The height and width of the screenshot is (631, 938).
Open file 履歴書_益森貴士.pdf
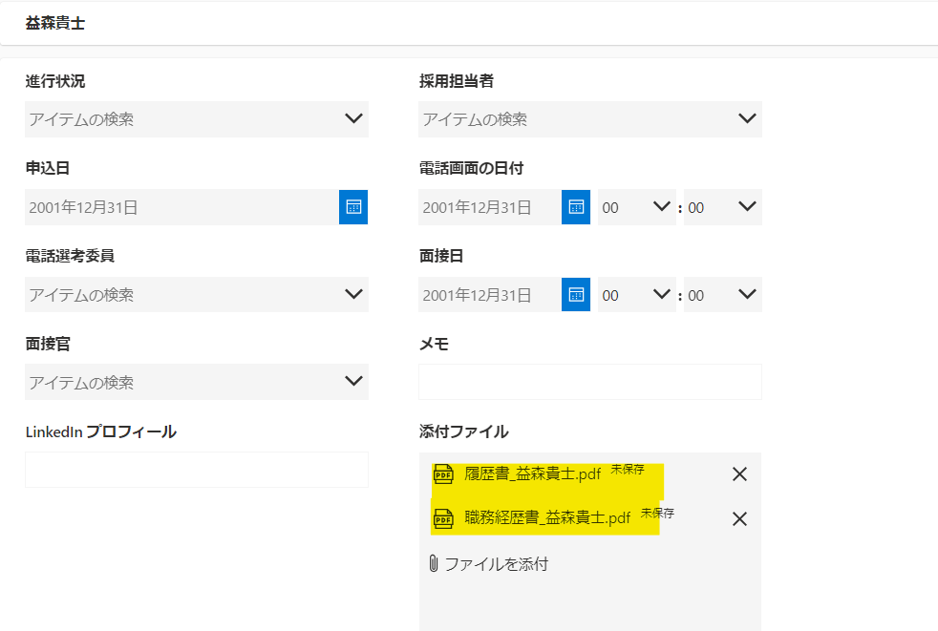[x=532, y=474]
